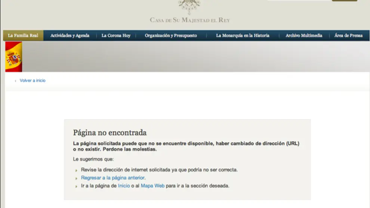Select La Corona Hoy in navigation
The image size is (370, 208).
coord(116,36)
